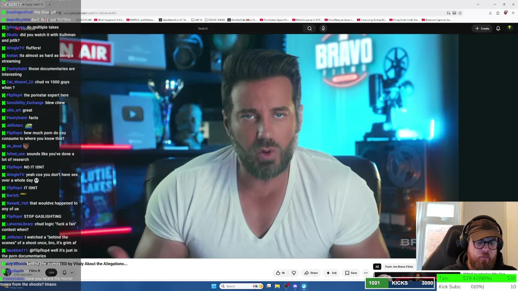
Task: Click the browser address bar URL
Action: 90,13
